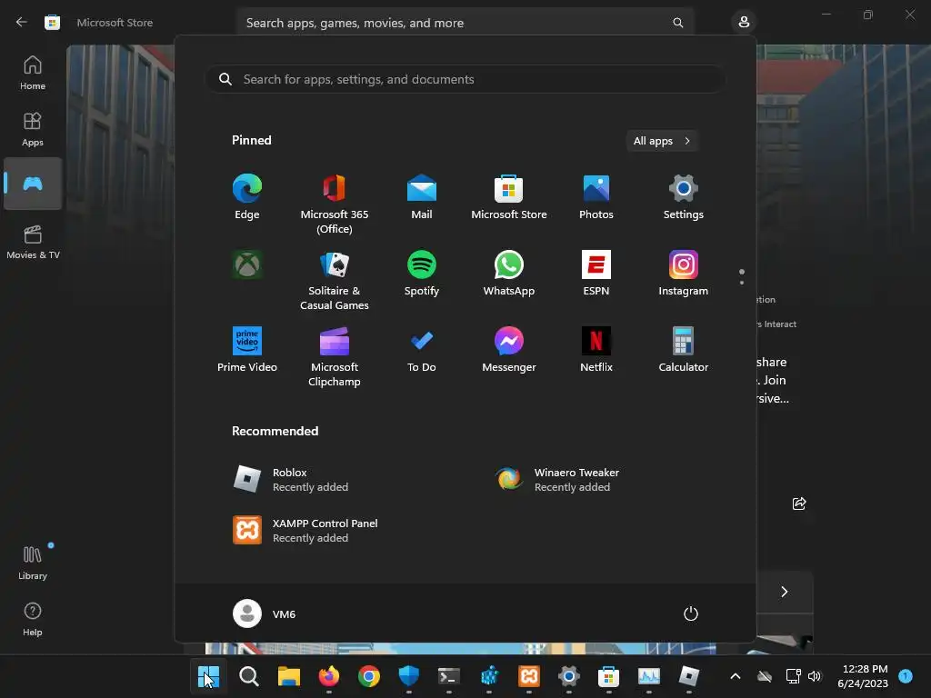The height and width of the screenshot is (698, 931).
Task: Click the Microsoft Store search magnifier icon
Action: (x=677, y=23)
